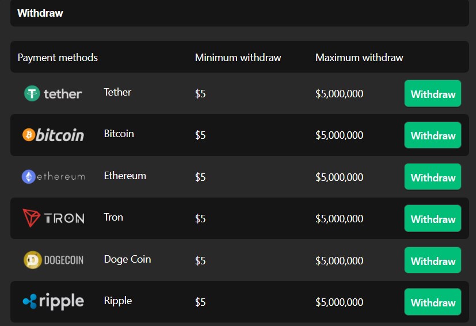The width and height of the screenshot is (476, 326).
Task: Click the Ethereum logo icon
Action: pos(53,177)
